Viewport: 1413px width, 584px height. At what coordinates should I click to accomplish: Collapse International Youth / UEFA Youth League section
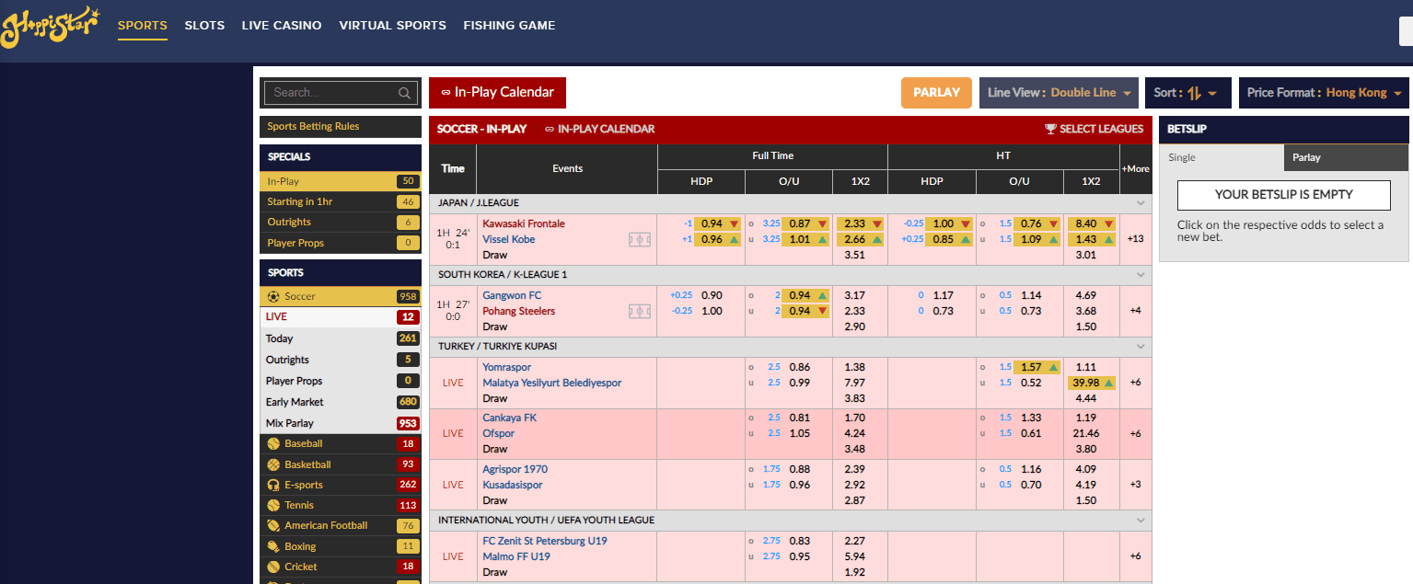click(1141, 521)
